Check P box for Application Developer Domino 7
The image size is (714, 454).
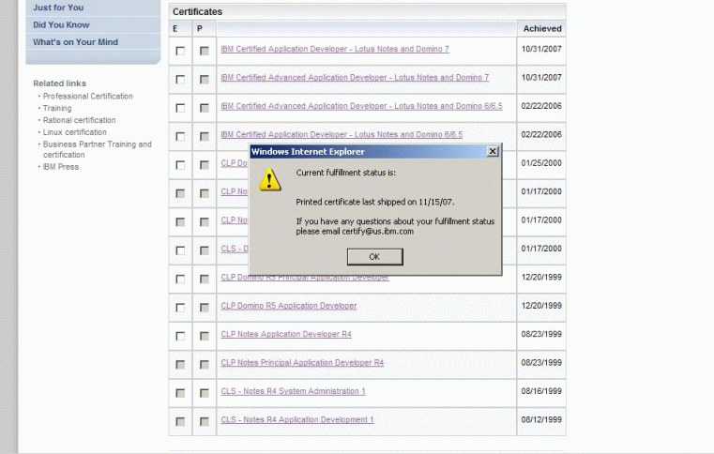click(x=205, y=51)
